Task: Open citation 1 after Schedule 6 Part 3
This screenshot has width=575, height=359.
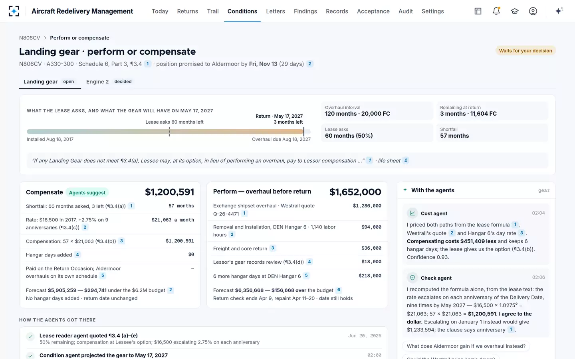Action: (x=148, y=64)
